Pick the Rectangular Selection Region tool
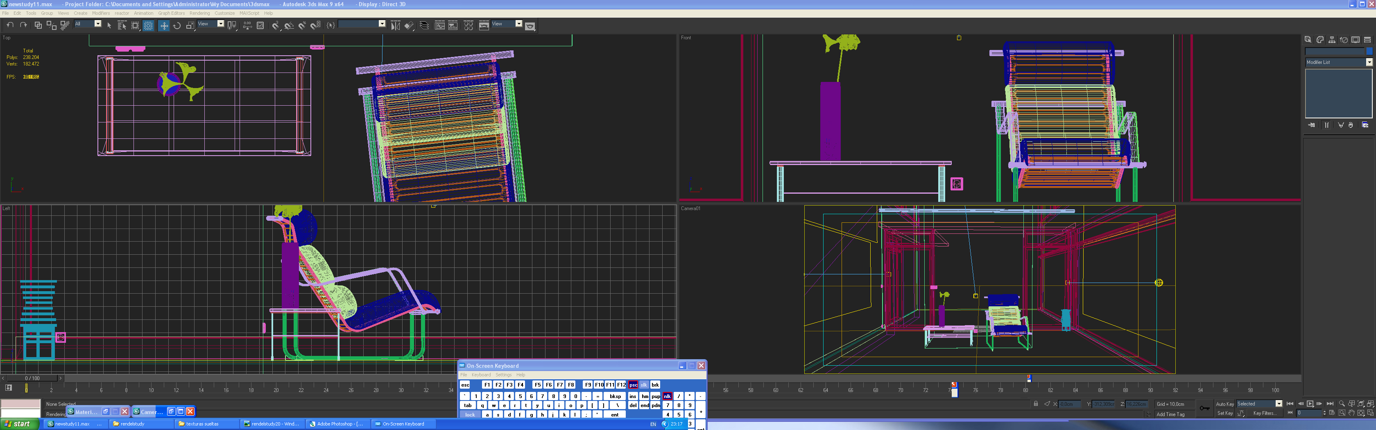Image resolution: width=1376 pixels, height=430 pixels. [135, 25]
